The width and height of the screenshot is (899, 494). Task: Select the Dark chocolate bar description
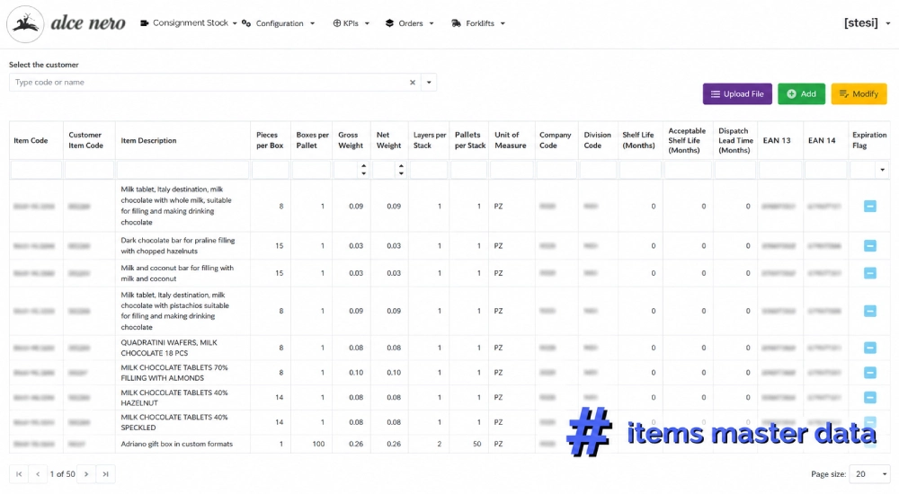point(178,246)
